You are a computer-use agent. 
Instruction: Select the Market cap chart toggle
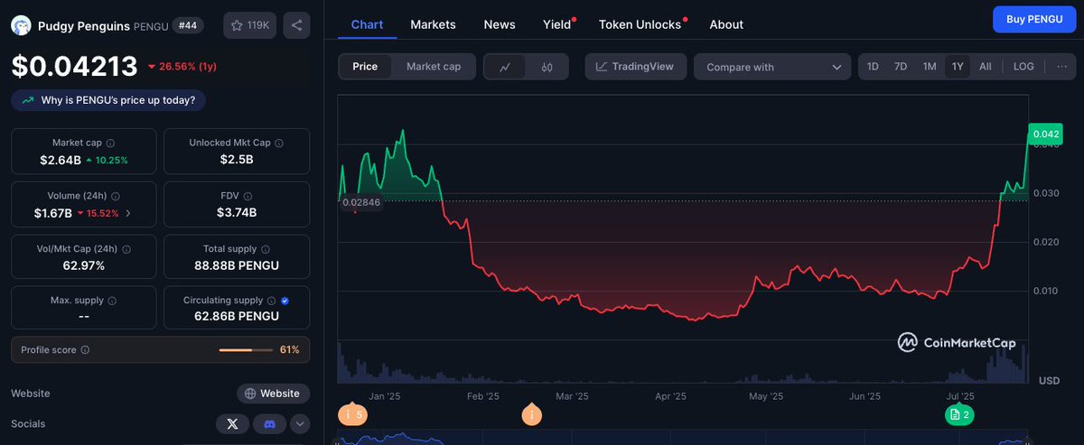point(434,66)
